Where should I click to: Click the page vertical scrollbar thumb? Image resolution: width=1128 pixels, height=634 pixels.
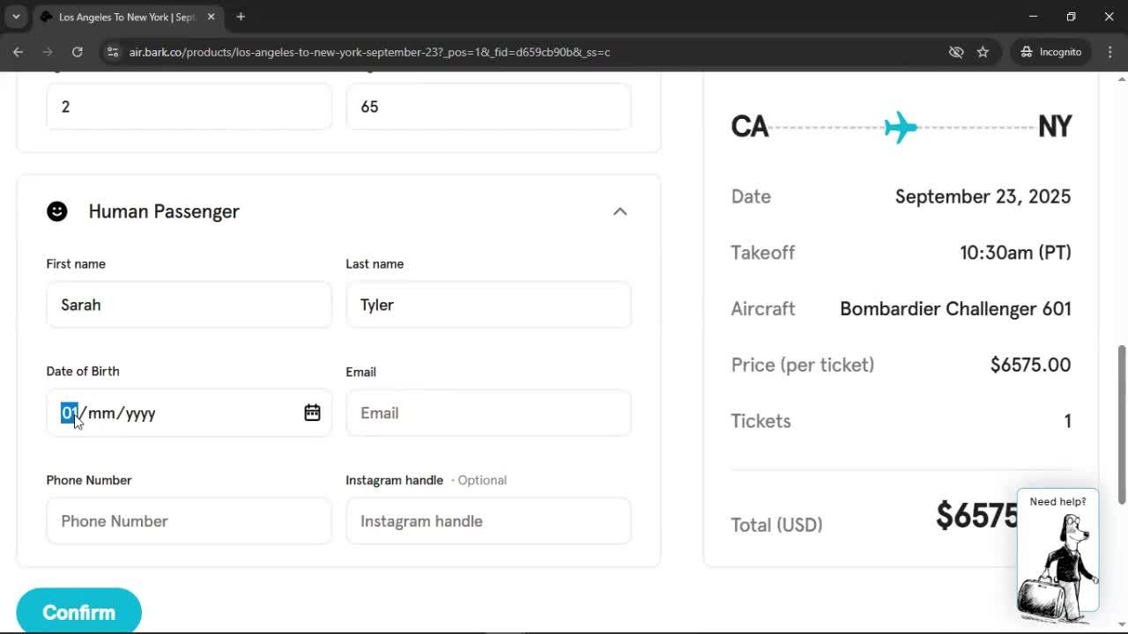1122,424
